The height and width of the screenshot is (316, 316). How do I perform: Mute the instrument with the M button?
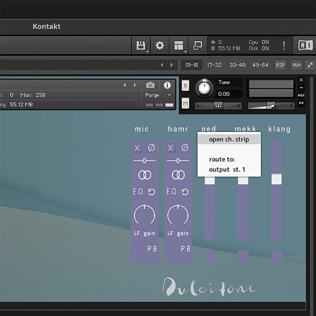point(185,103)
